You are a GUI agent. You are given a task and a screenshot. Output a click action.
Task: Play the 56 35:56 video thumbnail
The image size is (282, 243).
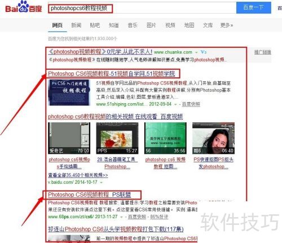pyautogui.click(x=165, y=138)
